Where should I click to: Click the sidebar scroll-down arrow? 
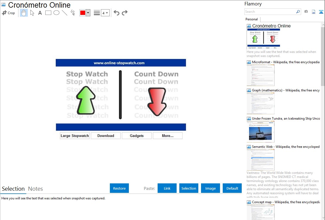pyautogui.click(x=323, y=218)
